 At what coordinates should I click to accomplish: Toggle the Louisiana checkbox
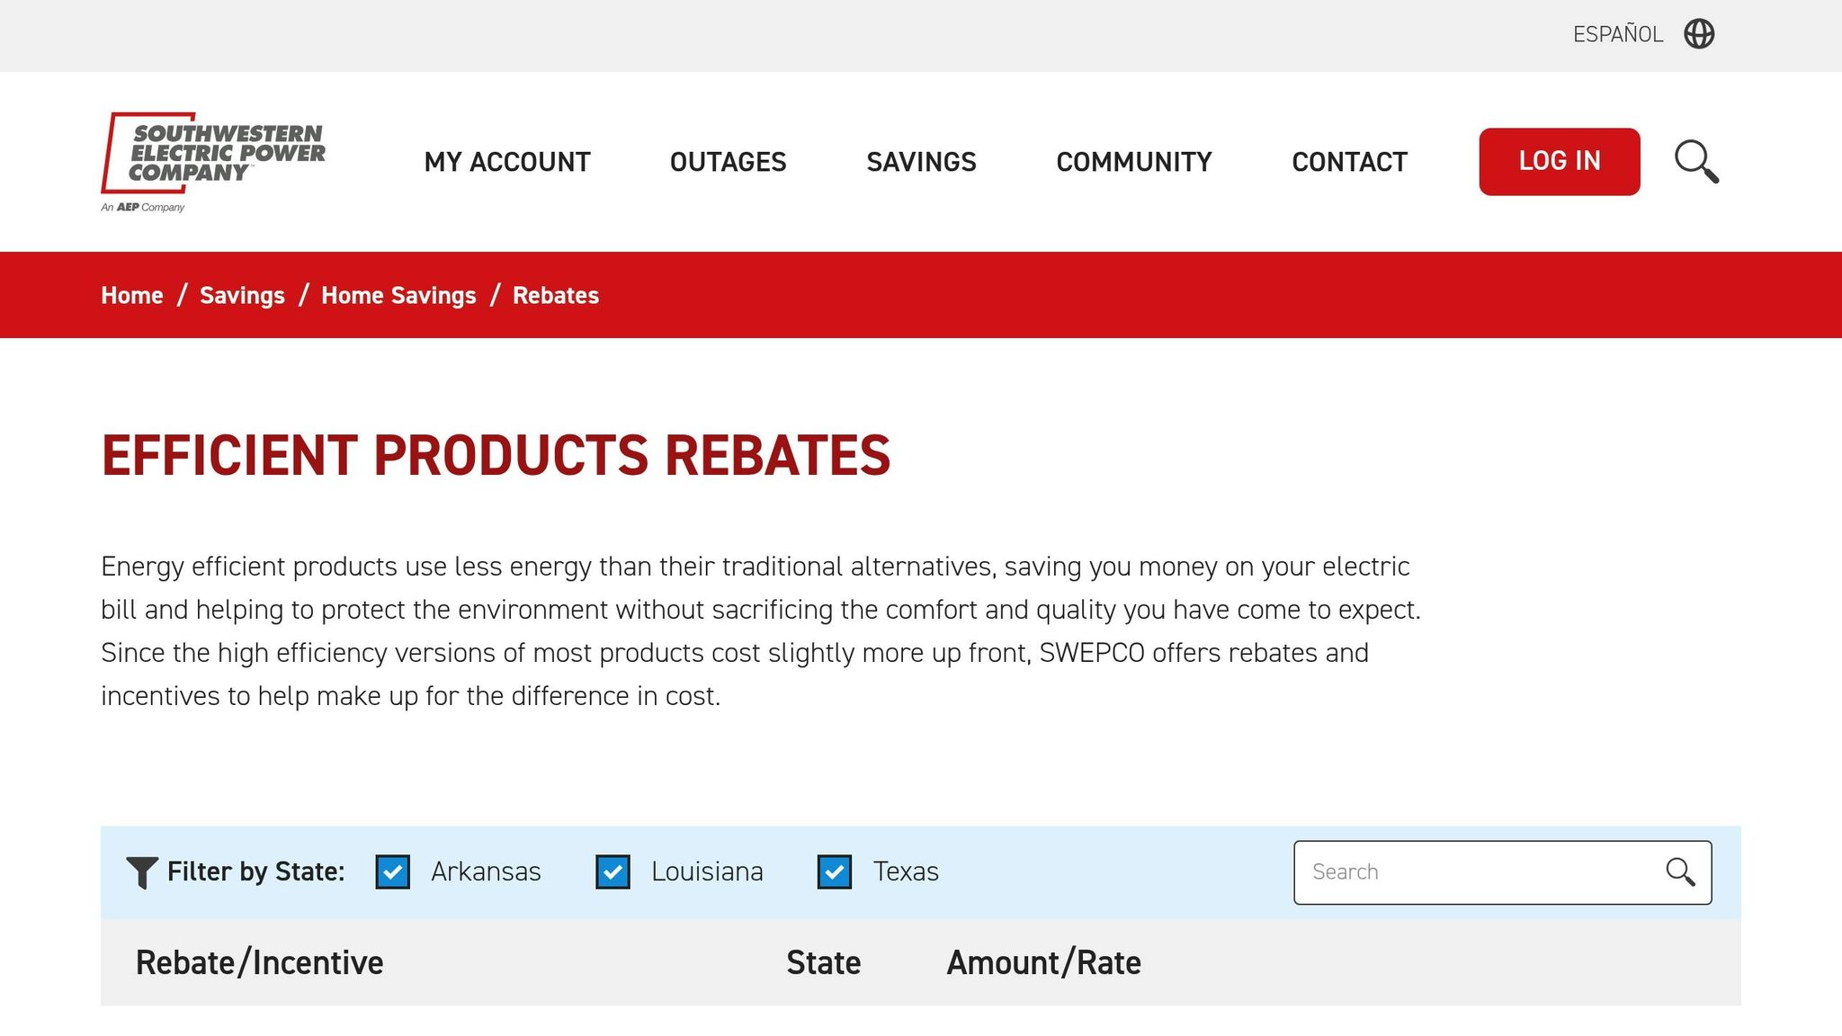coord(613,871)
